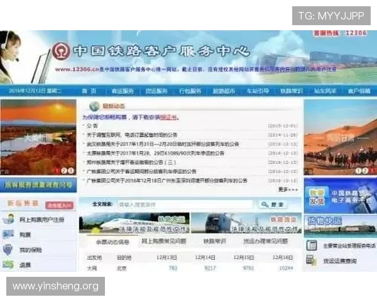
Task: Open 站车风采 in the navigation bar
Action: [325, 91]
